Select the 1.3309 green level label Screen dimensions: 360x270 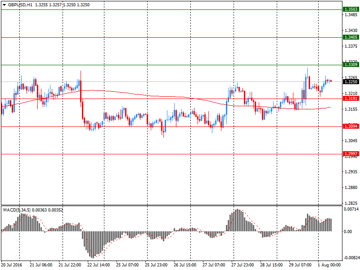[351, 65]
